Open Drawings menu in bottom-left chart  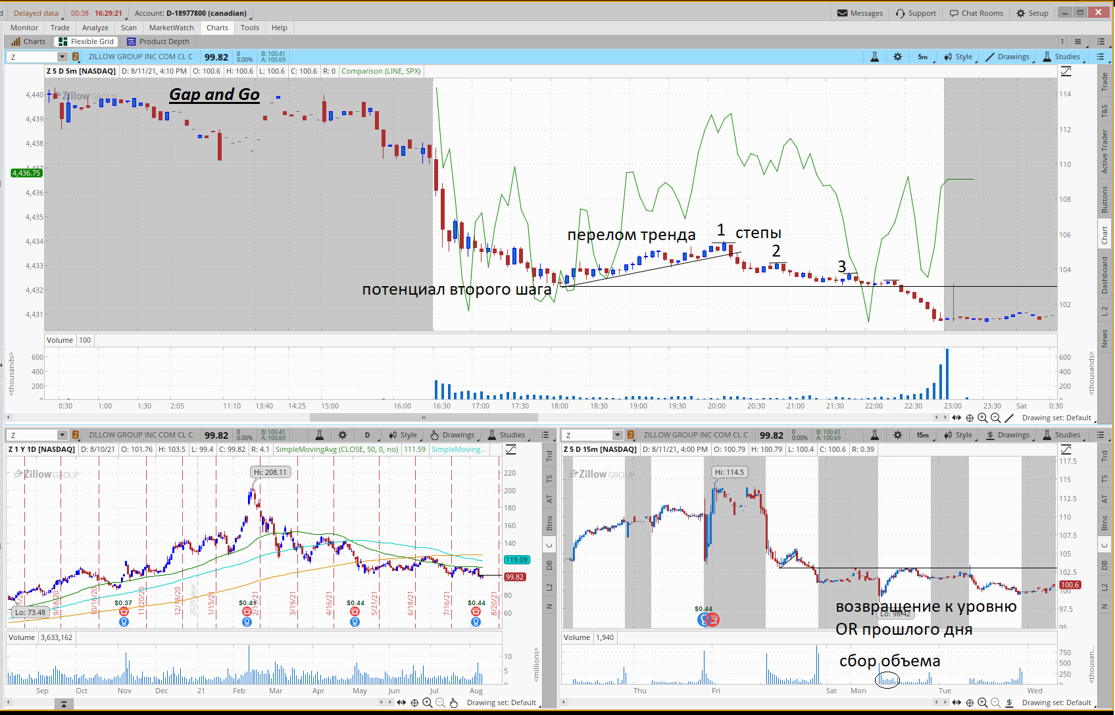[x=453, y=435]
